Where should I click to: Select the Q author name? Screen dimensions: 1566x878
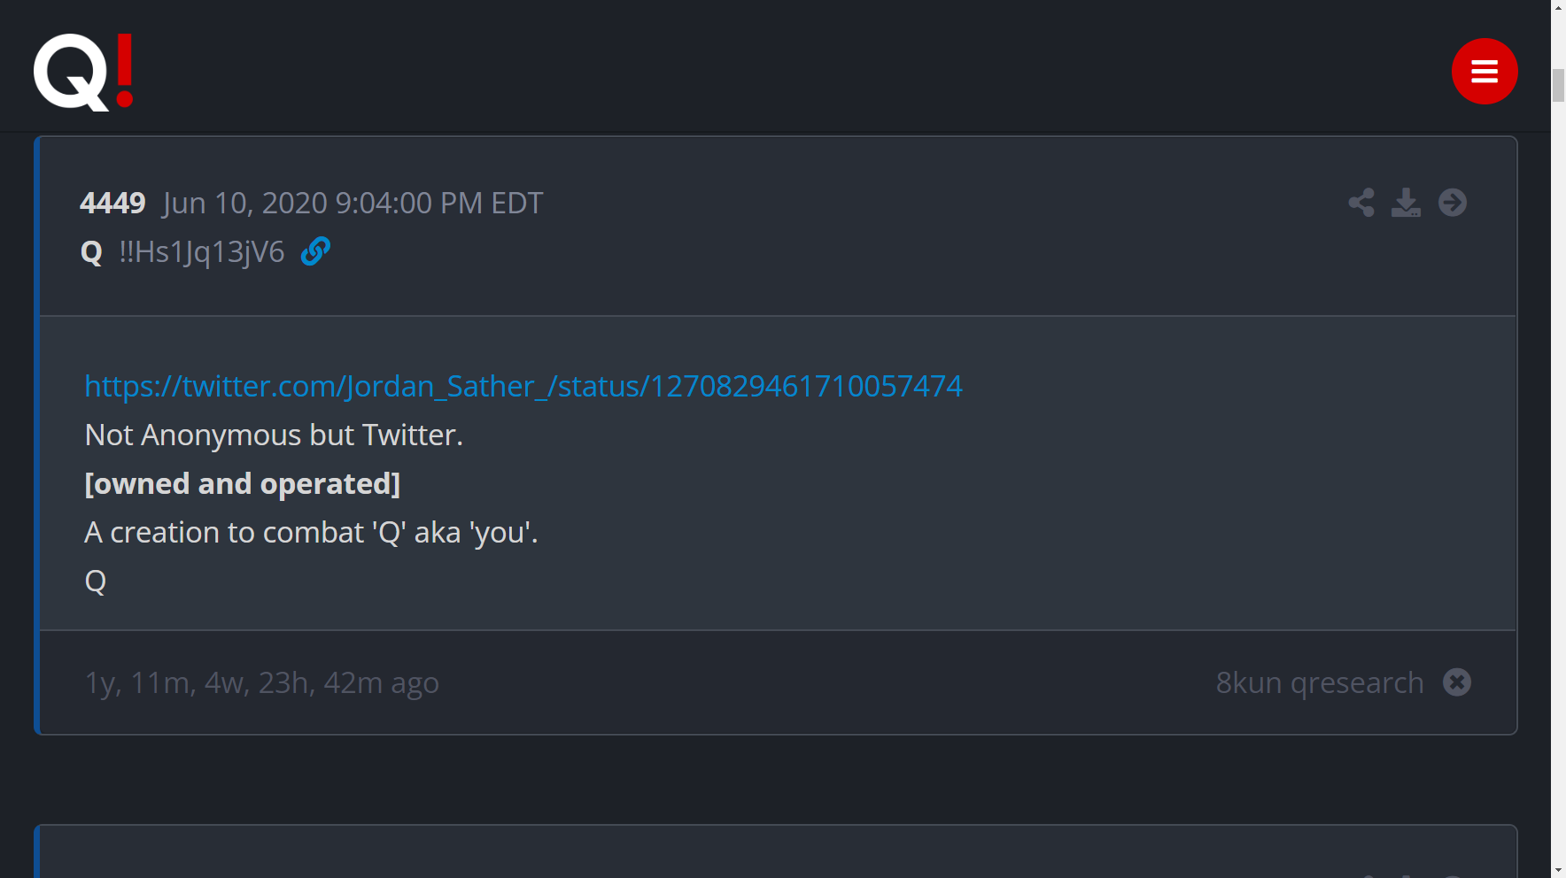point(91,252)
